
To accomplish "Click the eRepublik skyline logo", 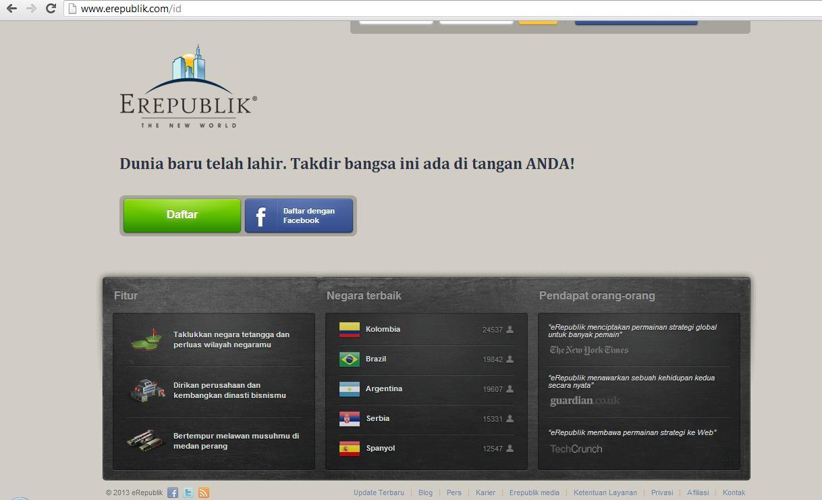I will coord(188,86).
